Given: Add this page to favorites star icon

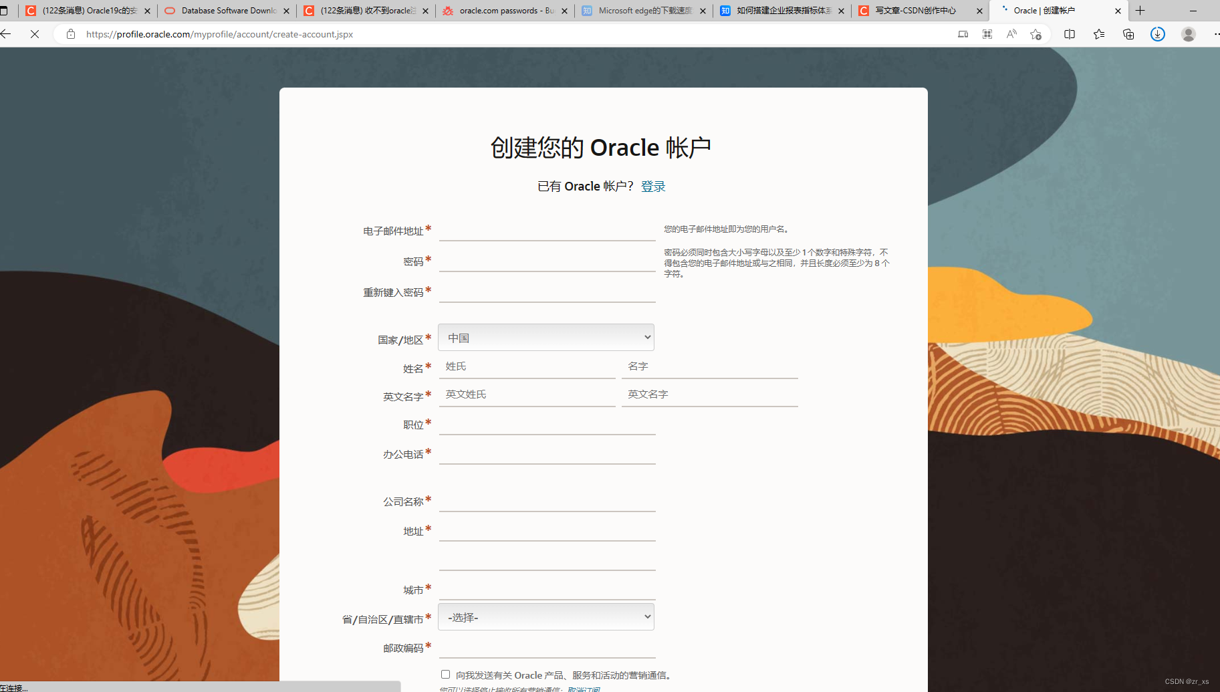Looking at the screenshot, I should click(1035, 34).
